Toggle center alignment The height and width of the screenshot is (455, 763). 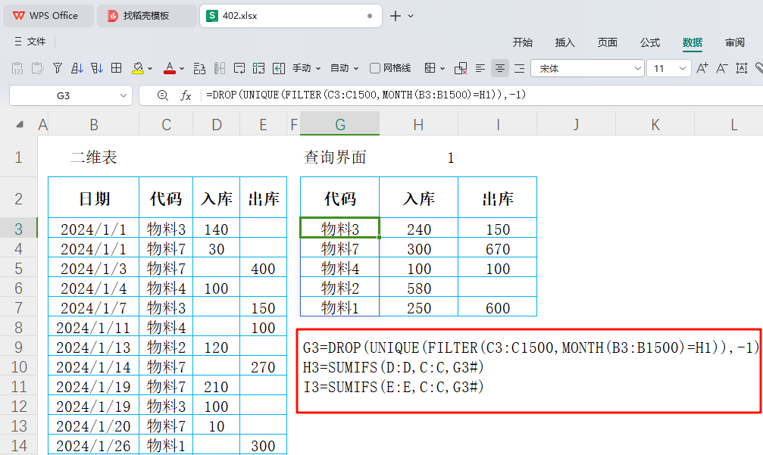[500, 68]
